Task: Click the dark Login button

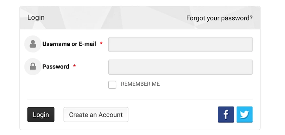Action: pyautogui.click(x=41, y=115)
